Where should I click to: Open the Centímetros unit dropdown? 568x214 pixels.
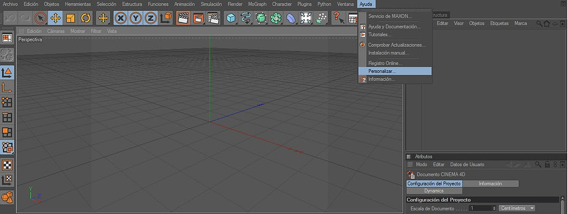[517, 208]
